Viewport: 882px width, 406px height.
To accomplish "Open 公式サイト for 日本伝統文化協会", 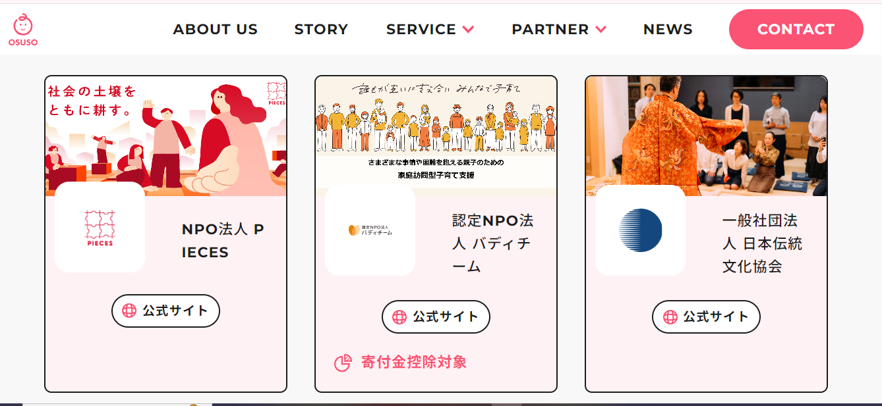I will [706, 317].
